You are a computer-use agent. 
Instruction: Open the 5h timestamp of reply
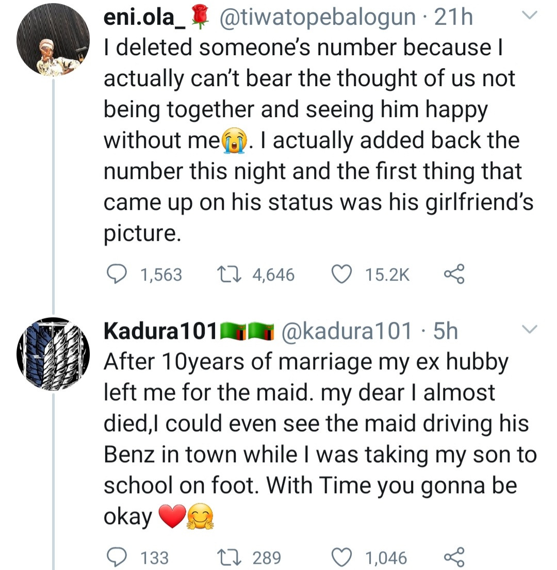[445, 331]
